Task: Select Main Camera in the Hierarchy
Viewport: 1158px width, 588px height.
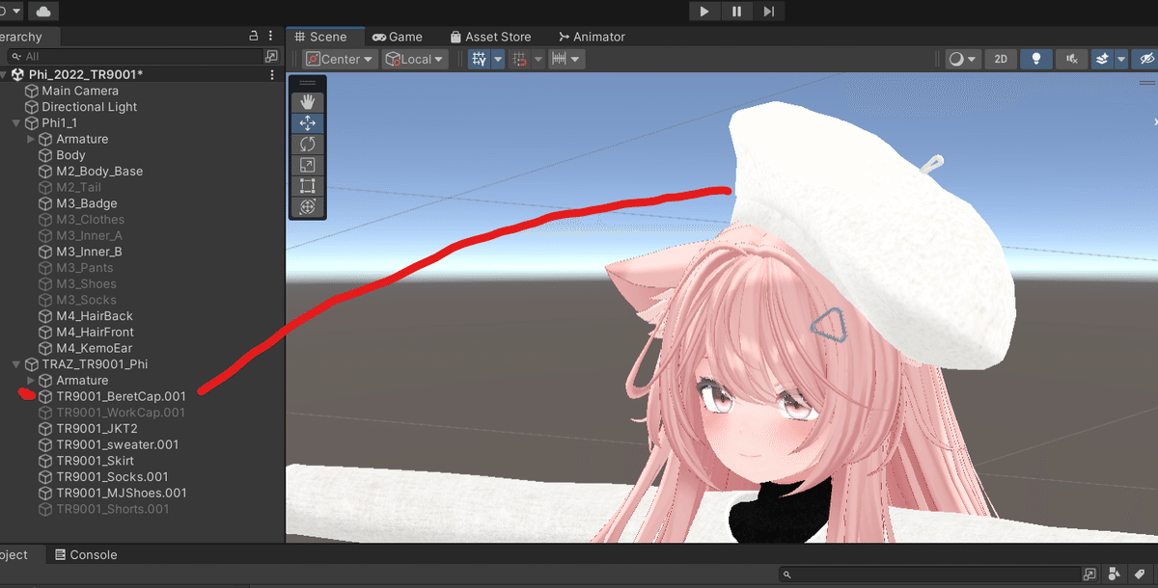Action: (x=80, y=91)
